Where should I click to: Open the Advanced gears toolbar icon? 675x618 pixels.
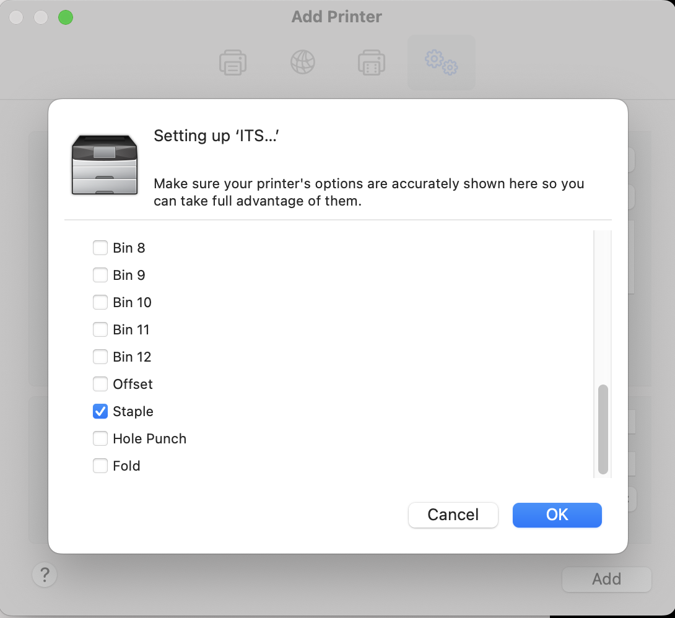pyautogui.click(x=442, y=63)
